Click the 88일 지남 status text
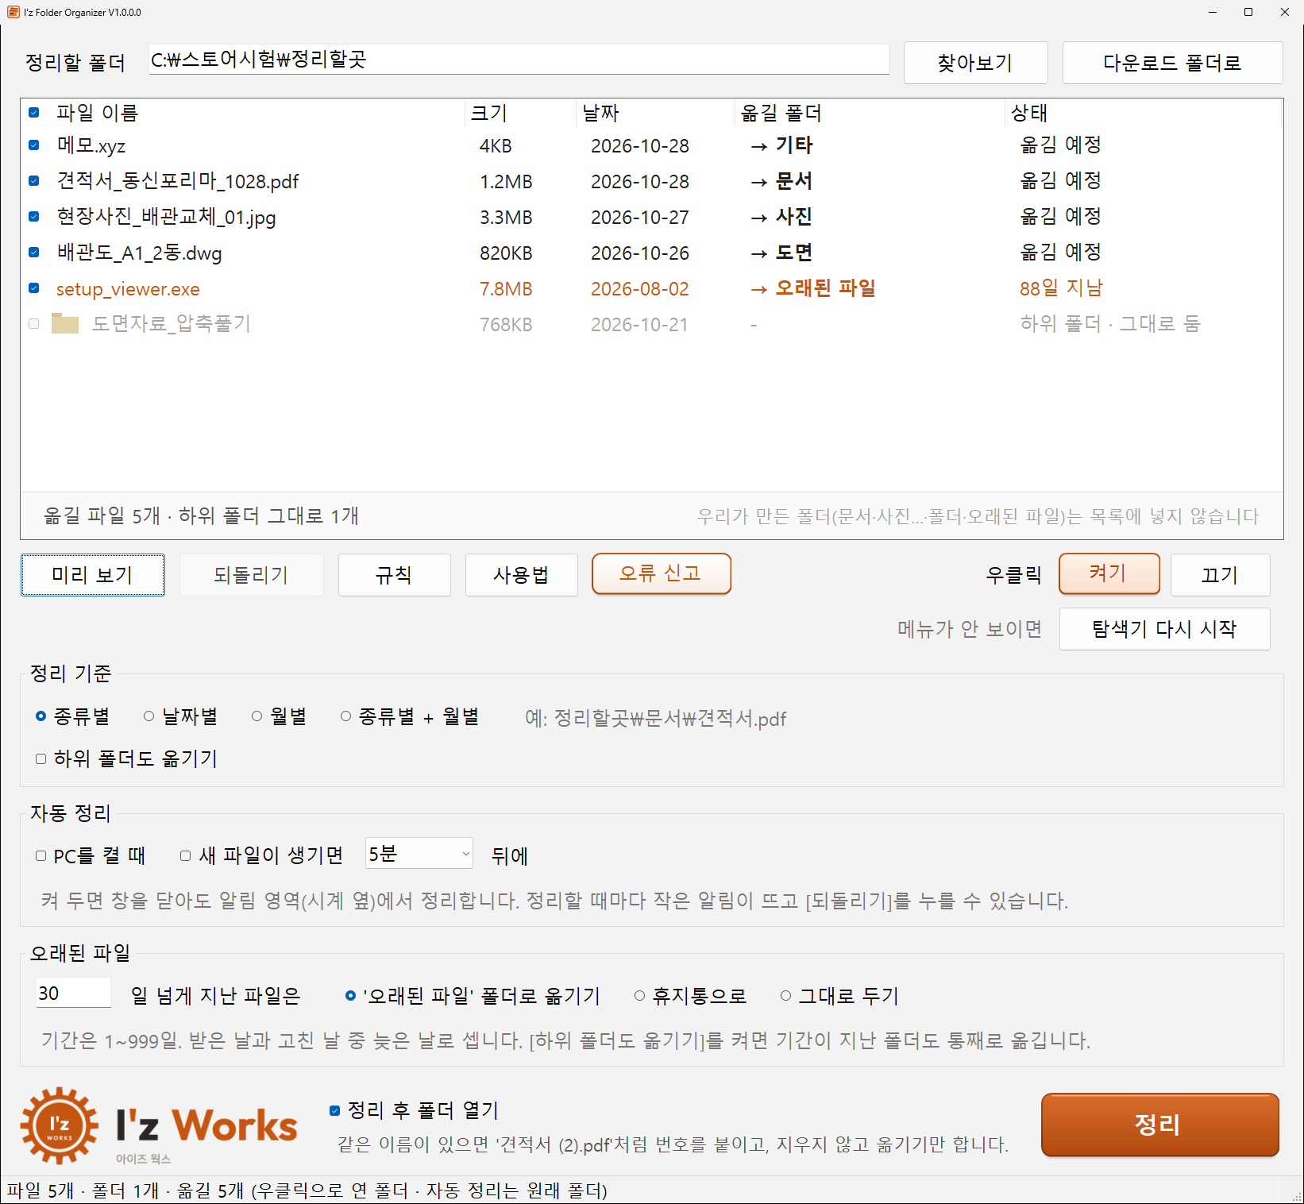The width and height of the screenshot is (1304, 1204). tap(1062, 288)
